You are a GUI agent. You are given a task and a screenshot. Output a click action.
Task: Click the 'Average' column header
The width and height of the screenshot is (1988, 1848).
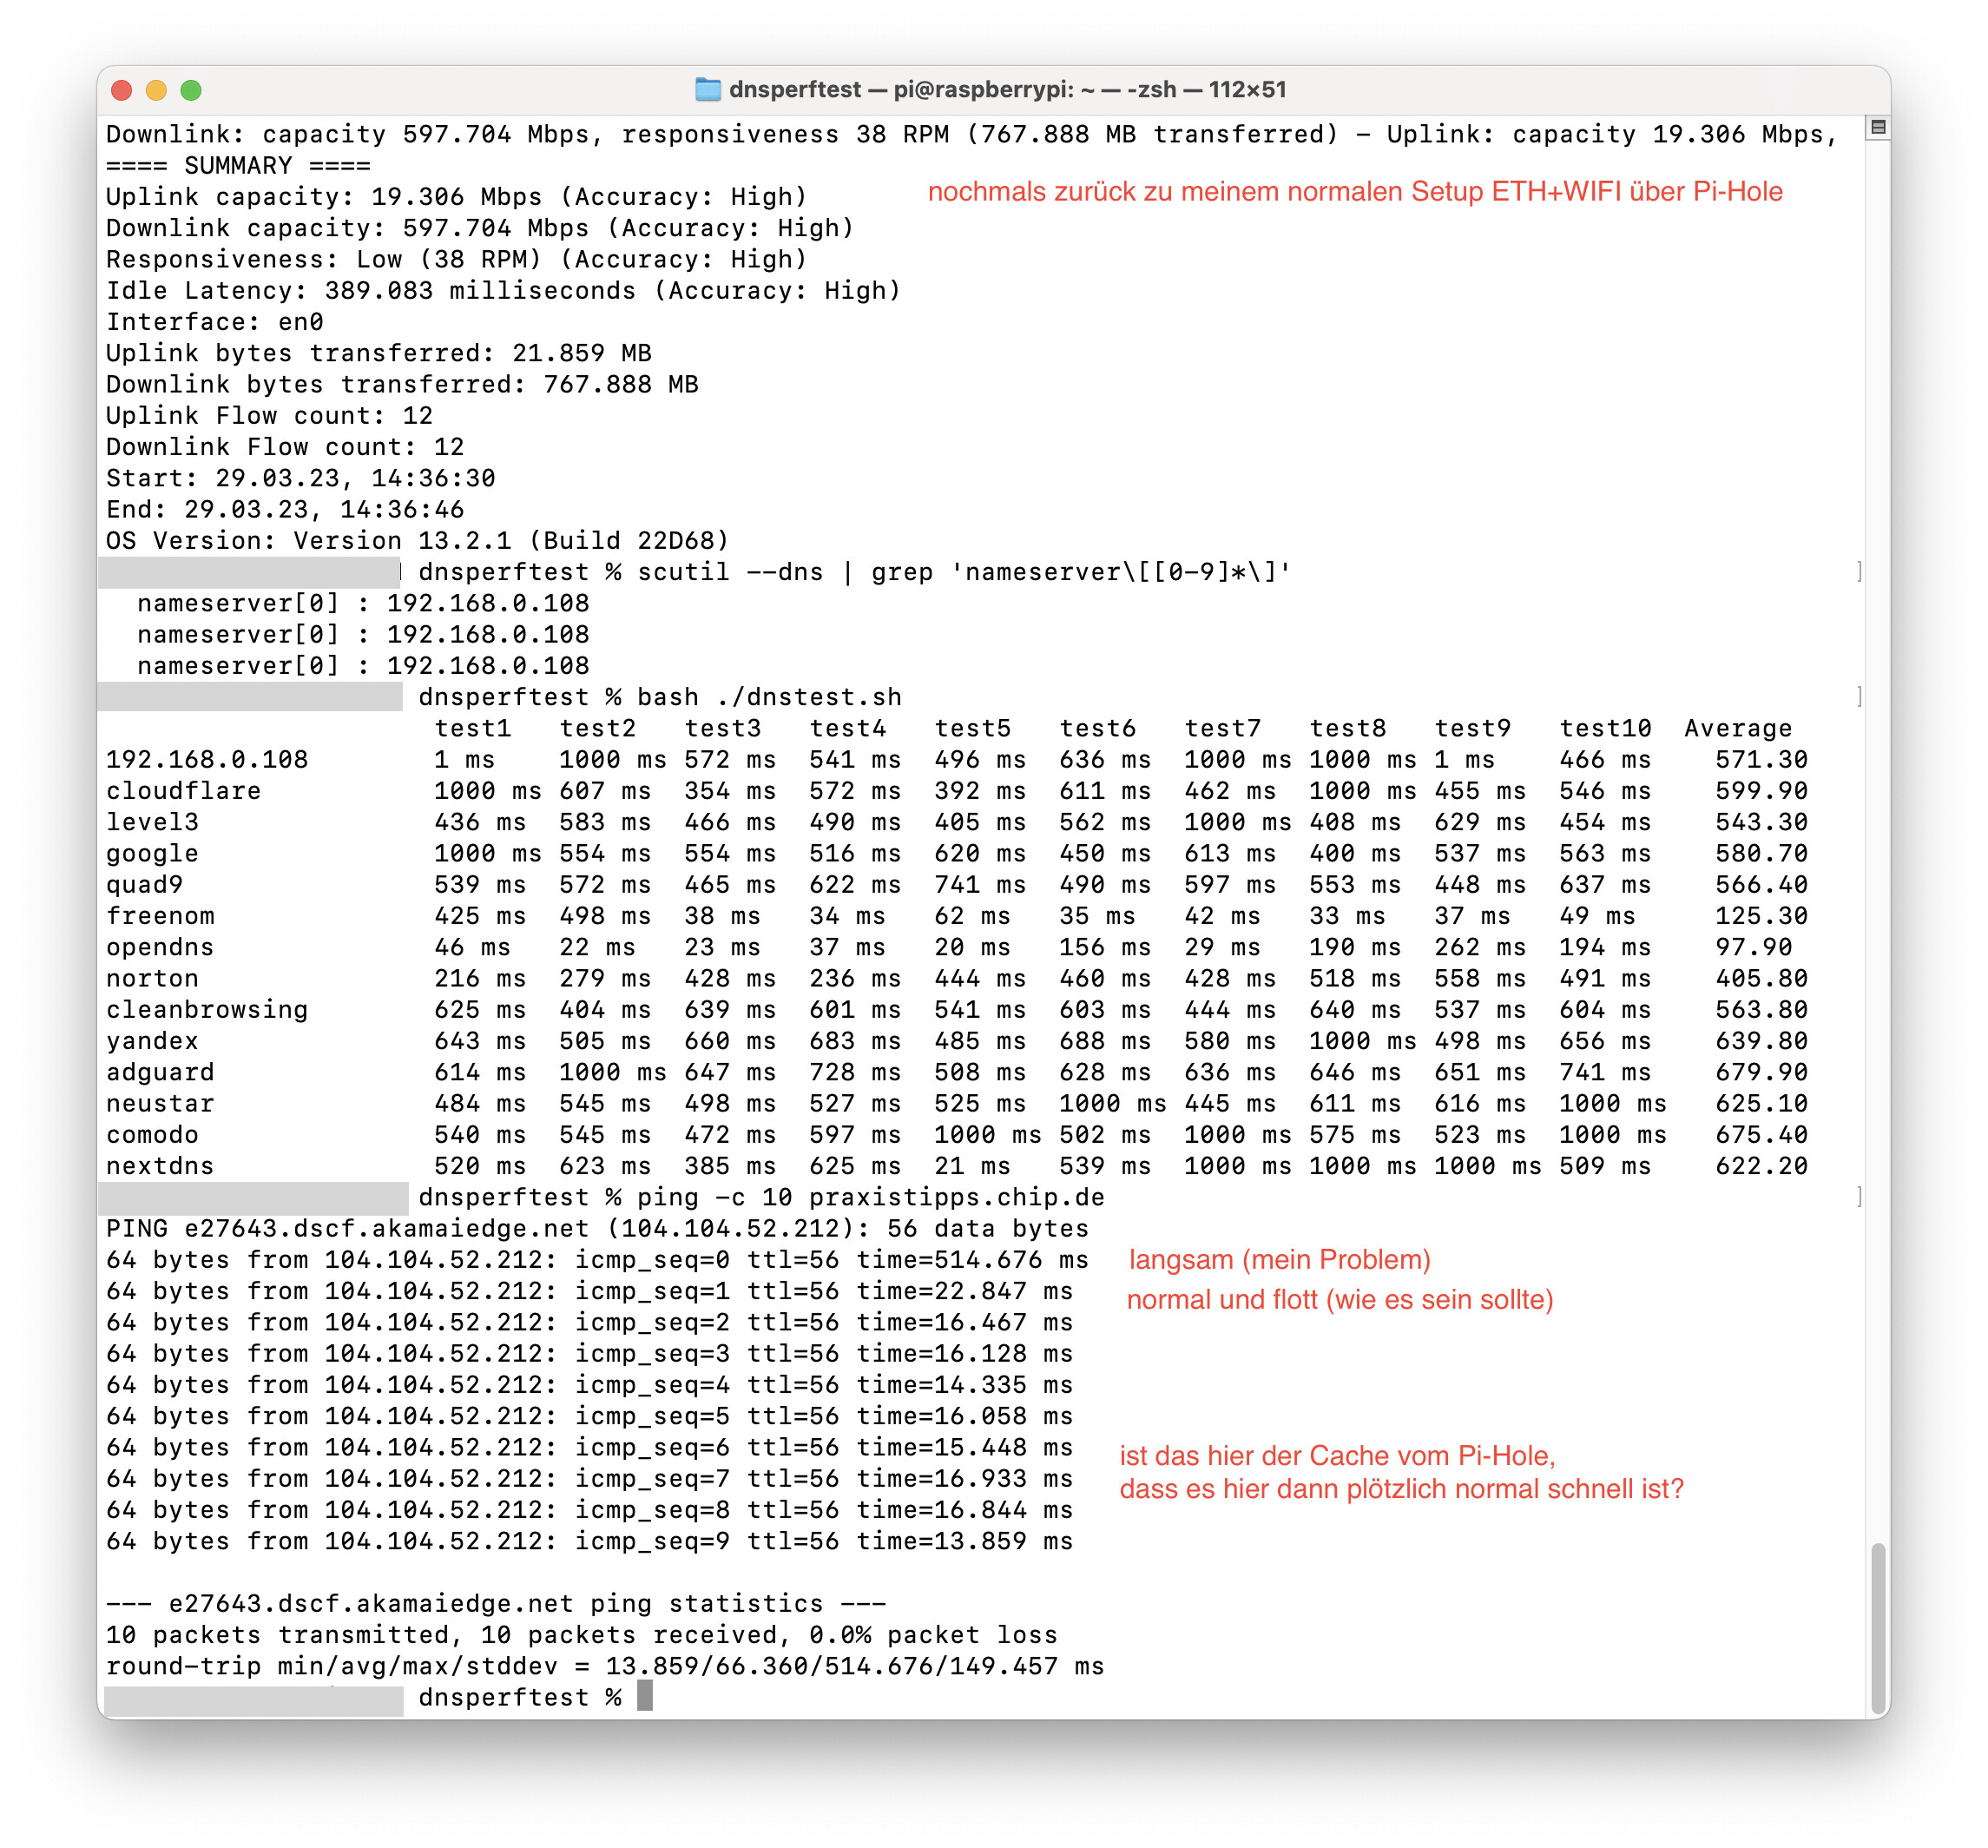click(x=1737, y=728)
